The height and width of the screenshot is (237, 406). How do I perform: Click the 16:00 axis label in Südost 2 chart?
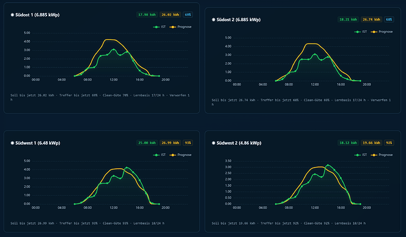[341, 85]
